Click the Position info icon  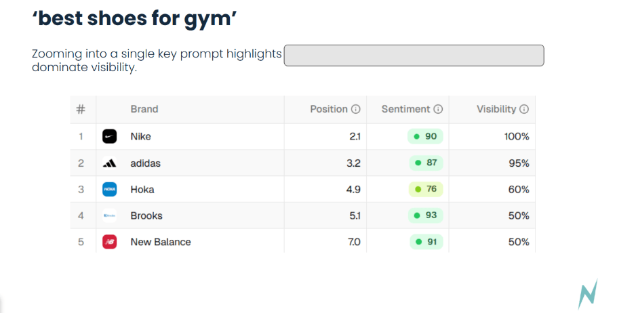pos(355,109)
